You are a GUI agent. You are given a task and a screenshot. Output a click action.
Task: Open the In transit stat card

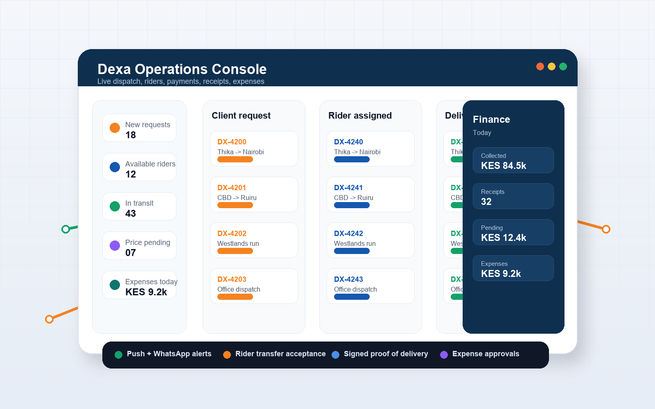click(139, 206)
